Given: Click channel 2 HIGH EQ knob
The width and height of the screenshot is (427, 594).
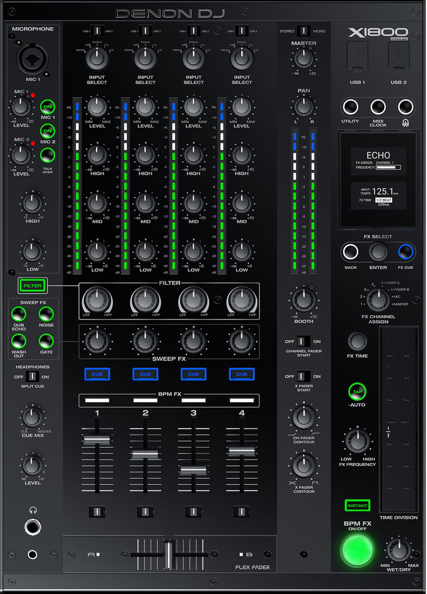Looking at the screenshot, I should [x=145, y=155].
